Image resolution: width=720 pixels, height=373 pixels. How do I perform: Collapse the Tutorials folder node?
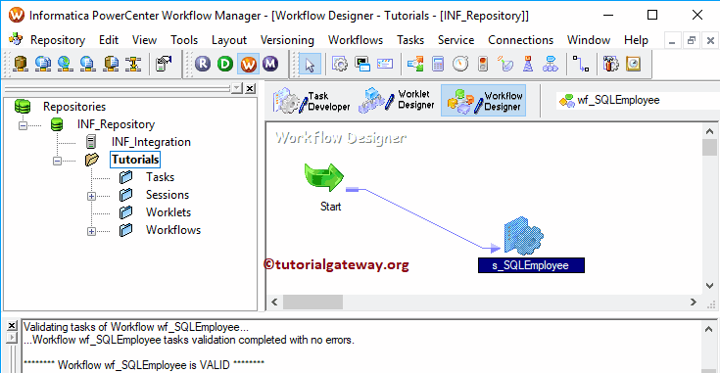[57, 161]
